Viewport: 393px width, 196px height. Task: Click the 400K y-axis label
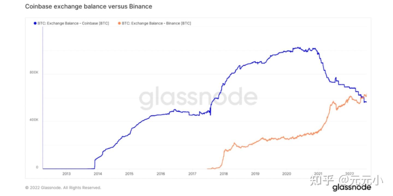coord(34,120)
